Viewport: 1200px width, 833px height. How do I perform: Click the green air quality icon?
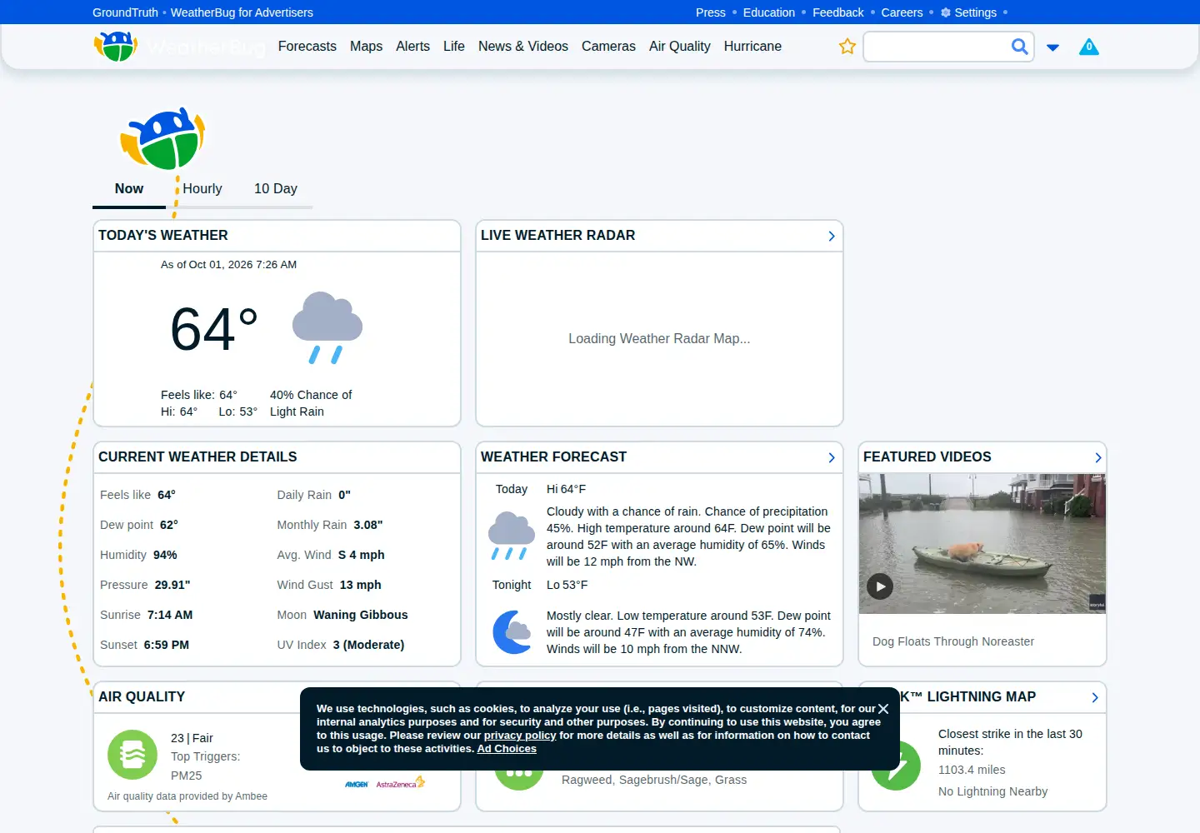coord(132,755)
